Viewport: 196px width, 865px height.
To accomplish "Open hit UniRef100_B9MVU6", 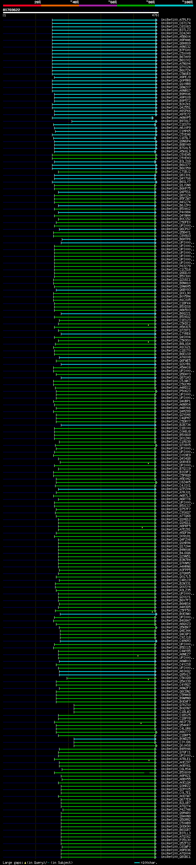I will 175,94.
